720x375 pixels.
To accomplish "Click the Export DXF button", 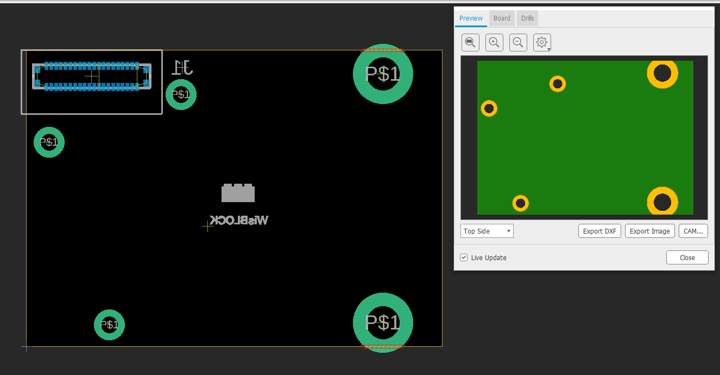I will (599, 231).
